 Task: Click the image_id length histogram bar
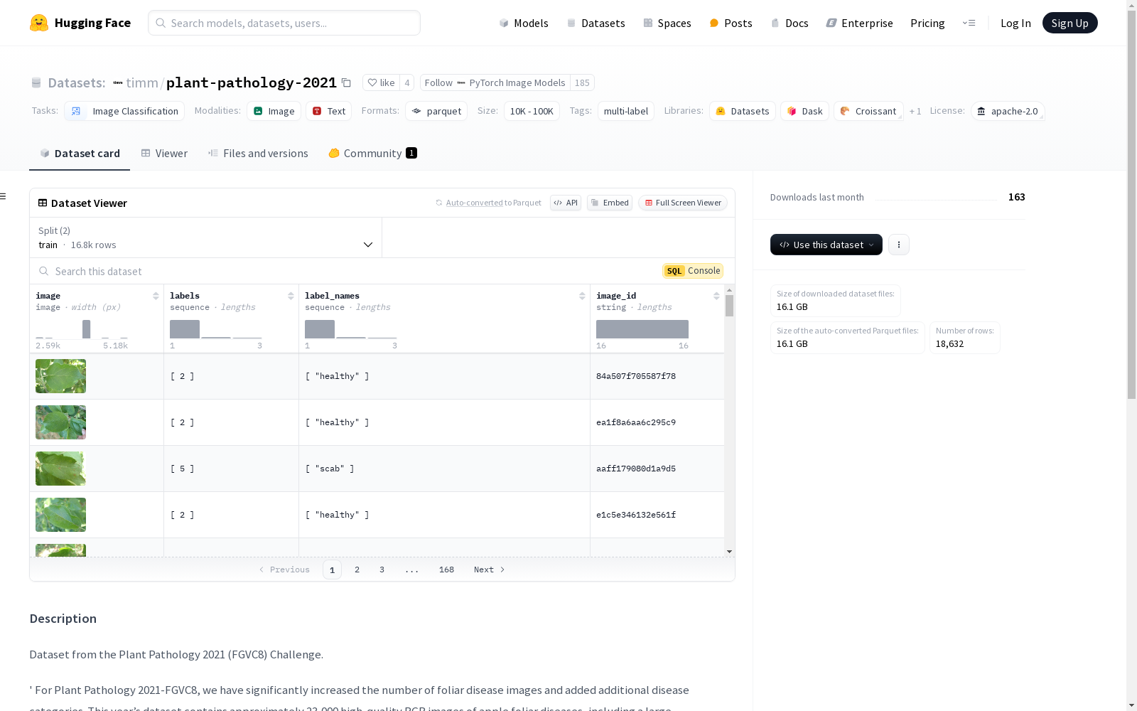(x=642, y=329)
